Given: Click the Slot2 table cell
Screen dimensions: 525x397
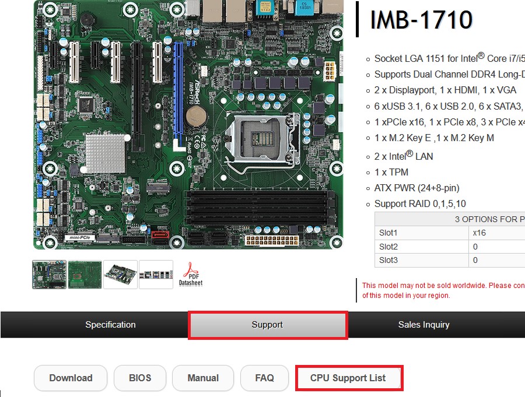Looking at the screenshot, I should coord(422,247).
